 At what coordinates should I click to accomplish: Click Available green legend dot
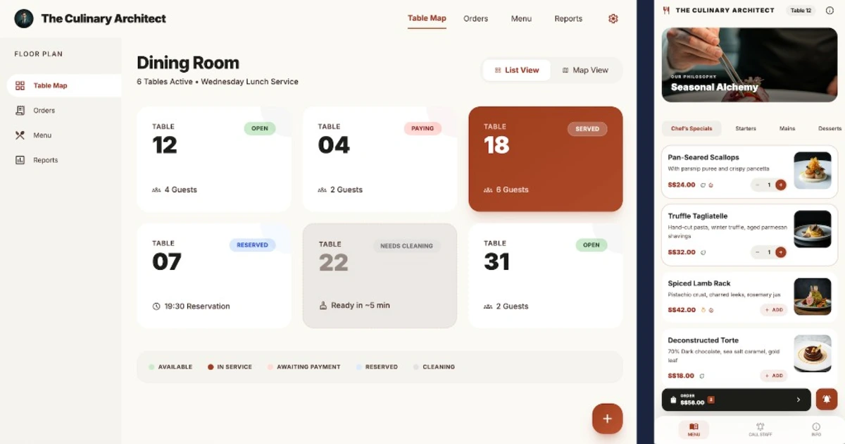(151, 367)
